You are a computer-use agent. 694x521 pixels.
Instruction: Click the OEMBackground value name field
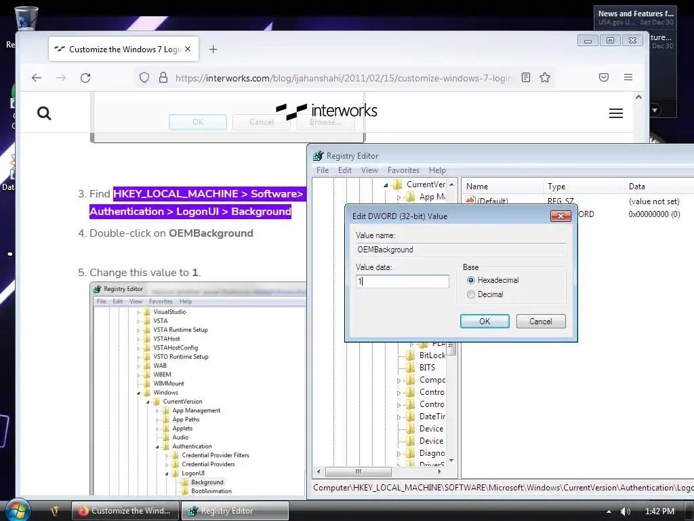(x=461, y=250)
